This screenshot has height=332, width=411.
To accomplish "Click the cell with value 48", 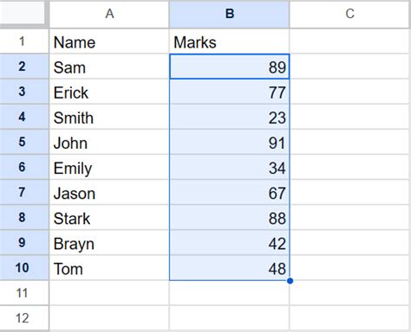I will (229, 268).
